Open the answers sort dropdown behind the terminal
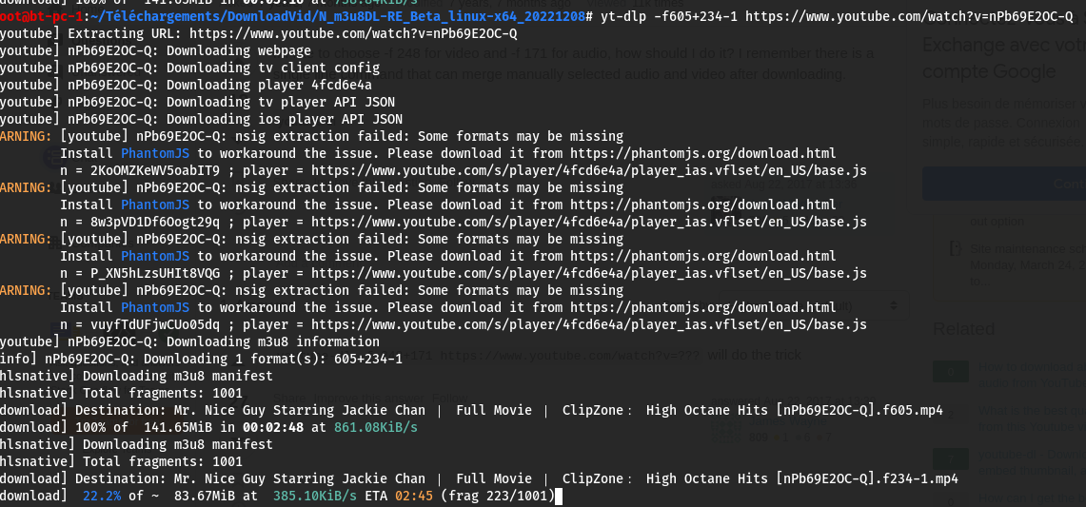Viewport: 1086px width, 507px height. (893, 305)
